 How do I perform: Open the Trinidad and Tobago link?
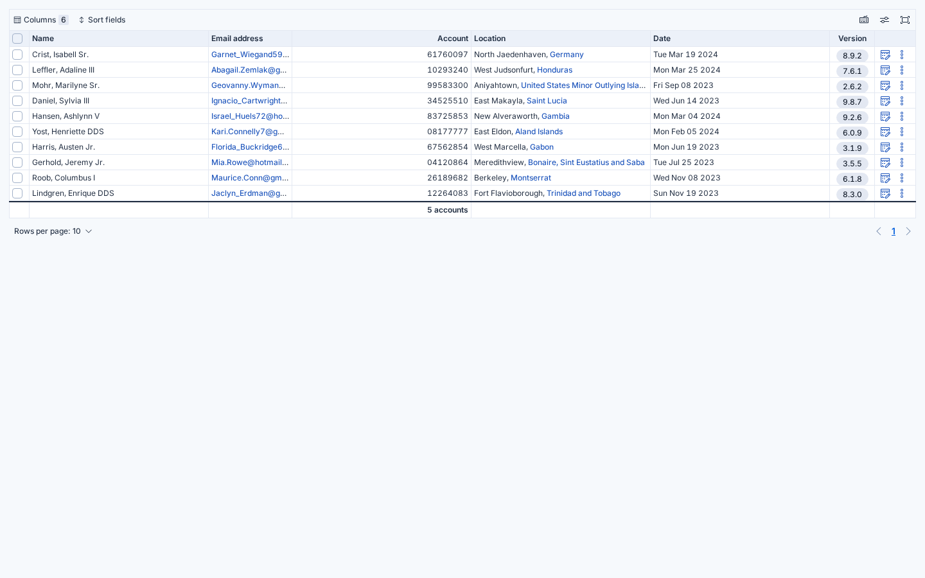pos(583,193)
